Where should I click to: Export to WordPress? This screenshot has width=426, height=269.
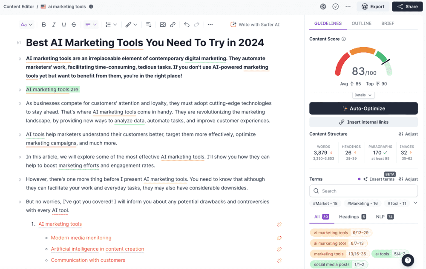373,6
